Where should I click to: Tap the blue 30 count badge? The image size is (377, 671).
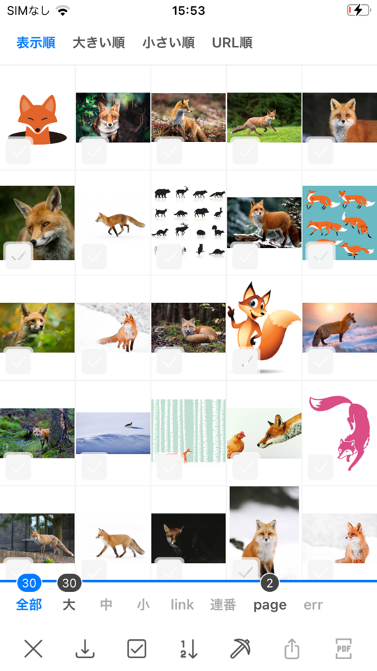[x=29, y=583]
